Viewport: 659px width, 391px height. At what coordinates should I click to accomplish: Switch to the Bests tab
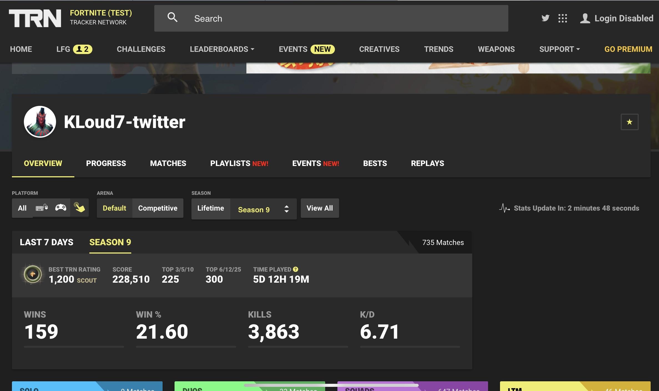(375, 163)
